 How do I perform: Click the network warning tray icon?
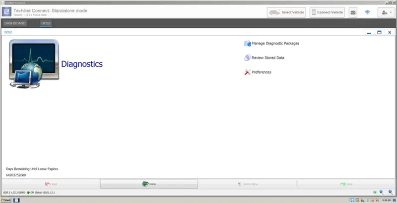(358, 200)
